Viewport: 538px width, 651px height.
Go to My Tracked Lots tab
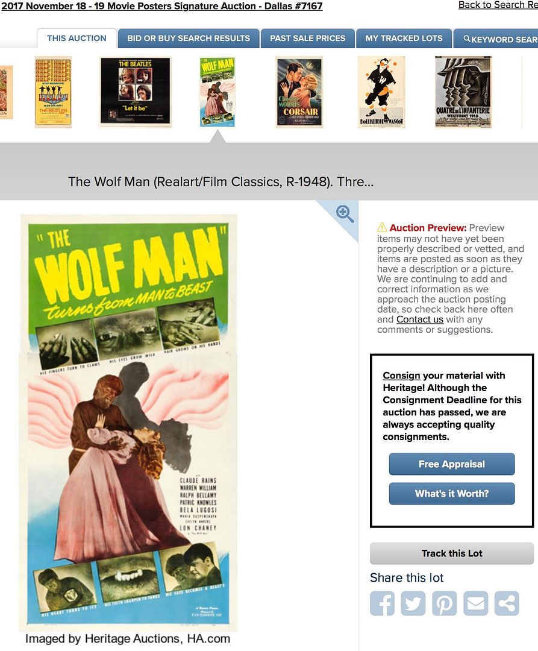404,39
